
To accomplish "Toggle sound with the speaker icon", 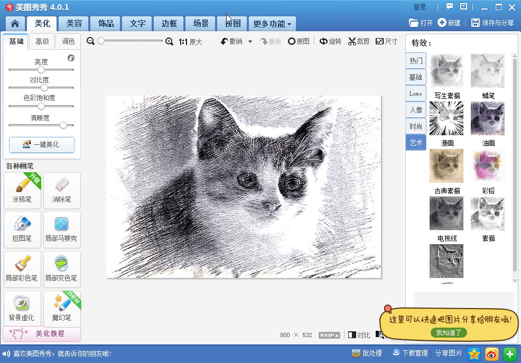I will tap(6, 353).
